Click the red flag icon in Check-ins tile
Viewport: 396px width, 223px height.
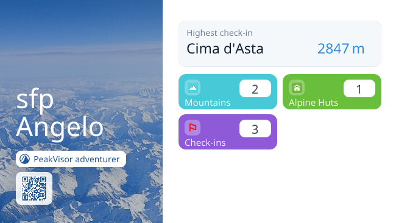point(193,128)
